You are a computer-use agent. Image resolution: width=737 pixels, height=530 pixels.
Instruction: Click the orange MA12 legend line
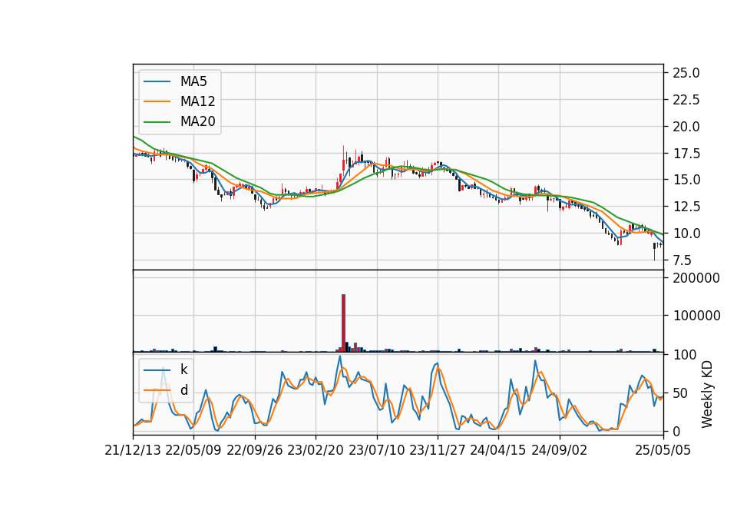[157, 101]
